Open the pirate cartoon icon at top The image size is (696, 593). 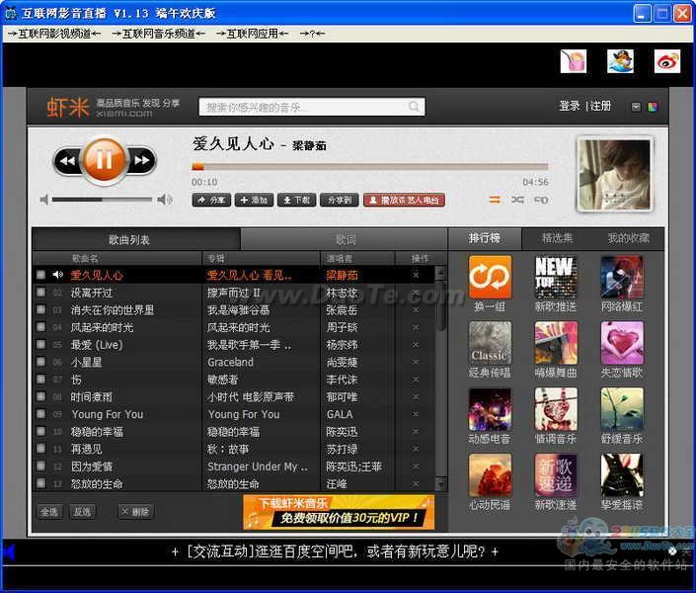click(x=621, y=61)
